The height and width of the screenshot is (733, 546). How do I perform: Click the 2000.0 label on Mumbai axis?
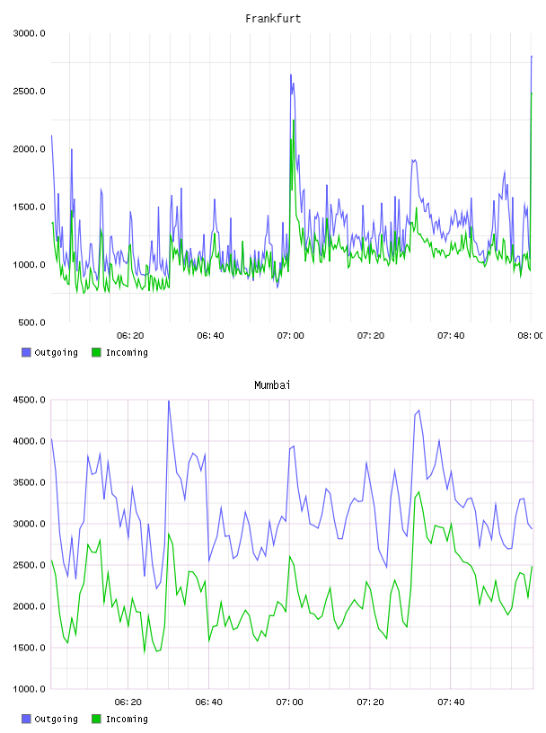[x=29, y=606]
